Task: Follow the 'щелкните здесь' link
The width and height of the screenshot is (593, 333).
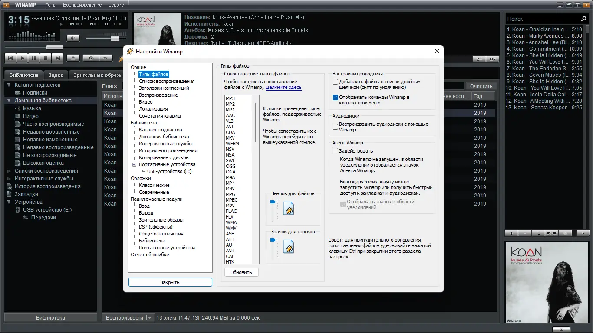Action: pyautogui.click(x=283, y=87)
